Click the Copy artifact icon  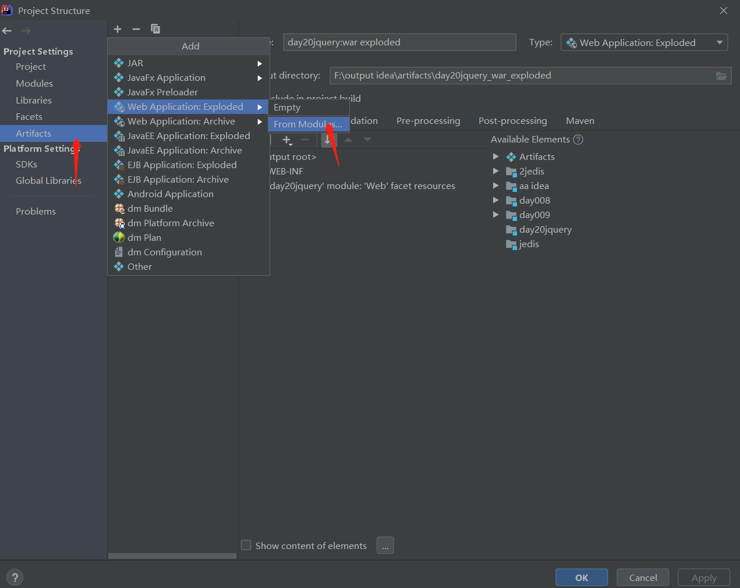155,29
